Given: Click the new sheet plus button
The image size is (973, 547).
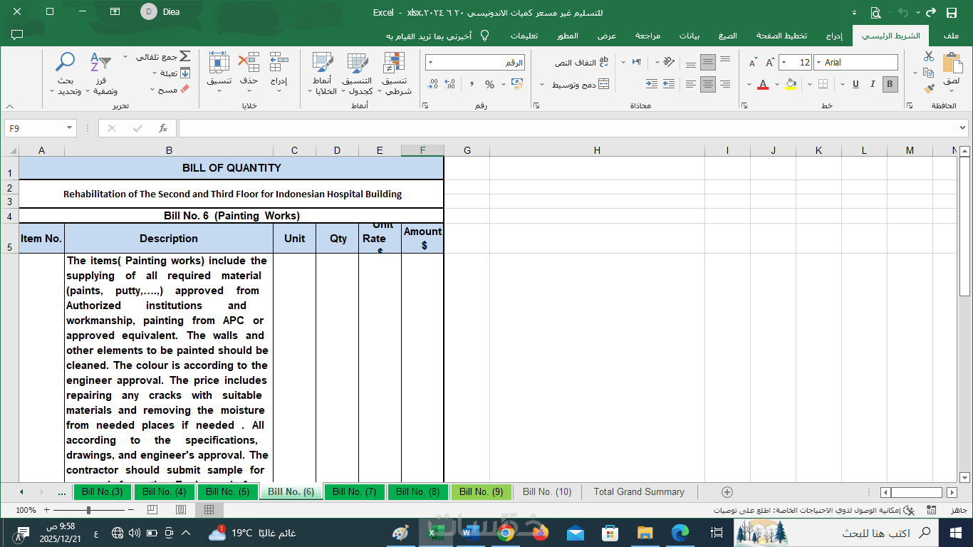Looking at the screenshot, I should [x=727, y=492].
